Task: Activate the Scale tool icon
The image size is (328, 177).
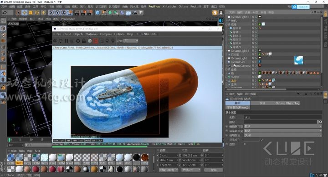Action: pyautogui.click(x=31, y=13)
